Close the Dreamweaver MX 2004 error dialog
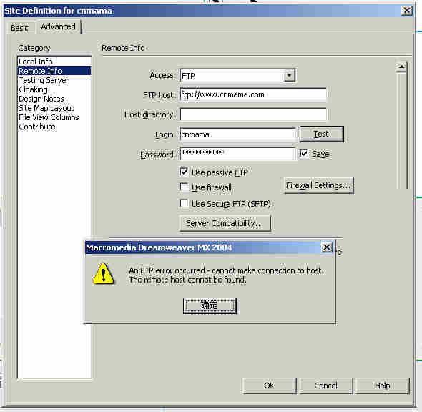 [327, 247]
